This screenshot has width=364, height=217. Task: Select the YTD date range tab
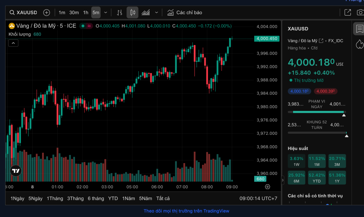(x=113, y=198)
